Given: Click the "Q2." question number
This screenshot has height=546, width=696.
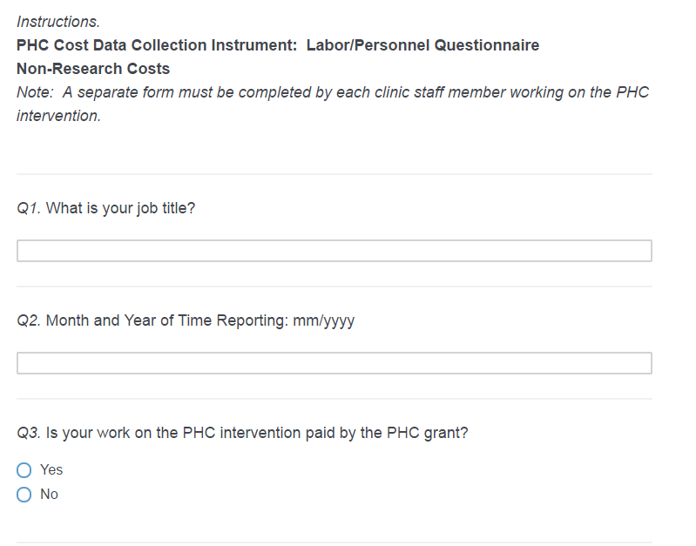Looking at the screenshot, I should 29,320.
